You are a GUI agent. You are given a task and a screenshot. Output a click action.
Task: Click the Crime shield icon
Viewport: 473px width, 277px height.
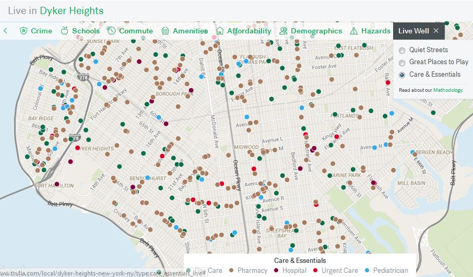coord(23,31)
